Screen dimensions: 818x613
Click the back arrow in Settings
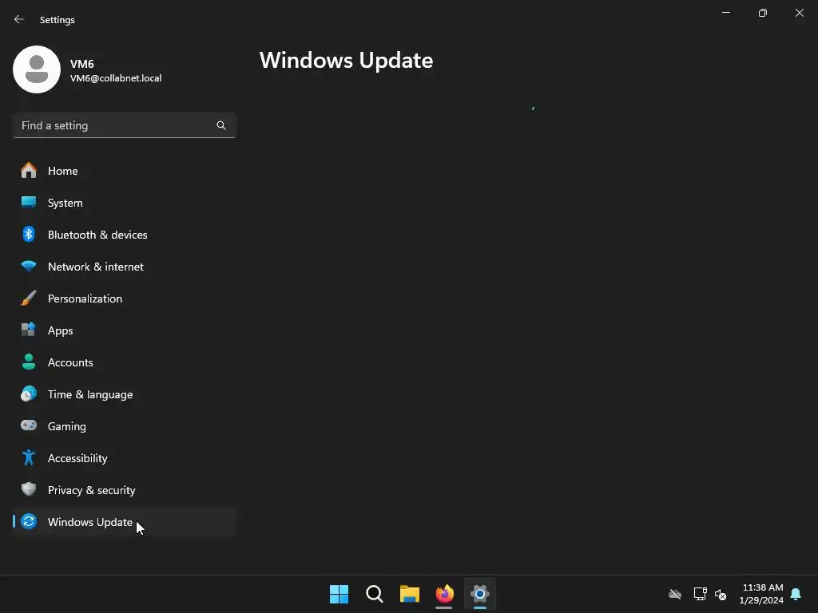[x=19, y=19]
